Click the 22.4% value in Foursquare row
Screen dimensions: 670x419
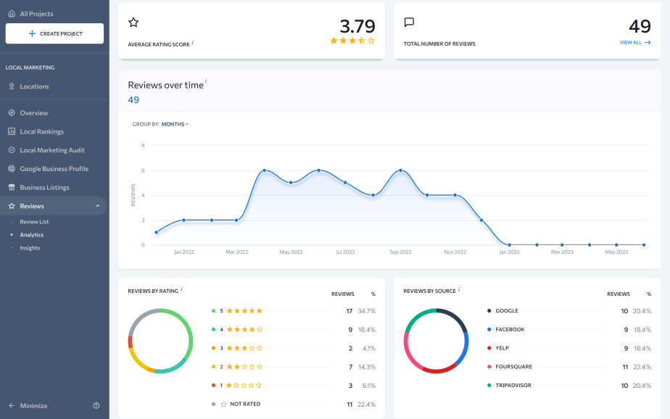(x=642, y=367)
